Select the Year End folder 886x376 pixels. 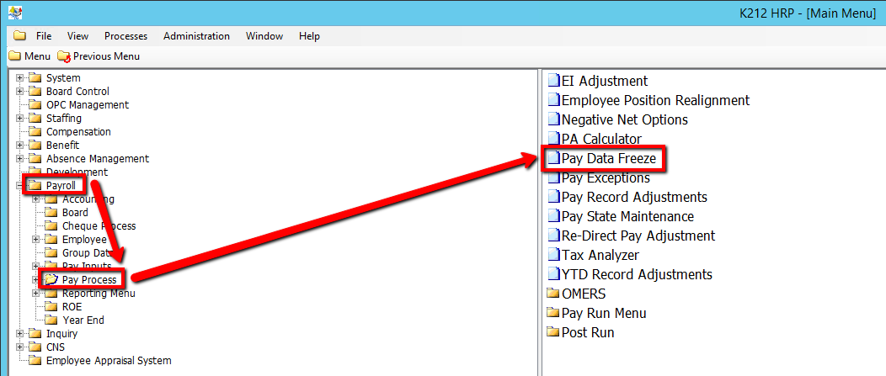pos(83,320)
